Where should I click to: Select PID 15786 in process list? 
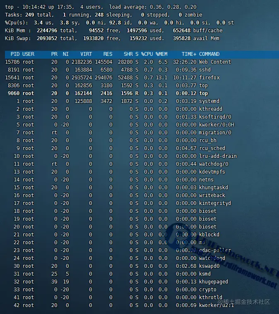(x=12, y=62)
